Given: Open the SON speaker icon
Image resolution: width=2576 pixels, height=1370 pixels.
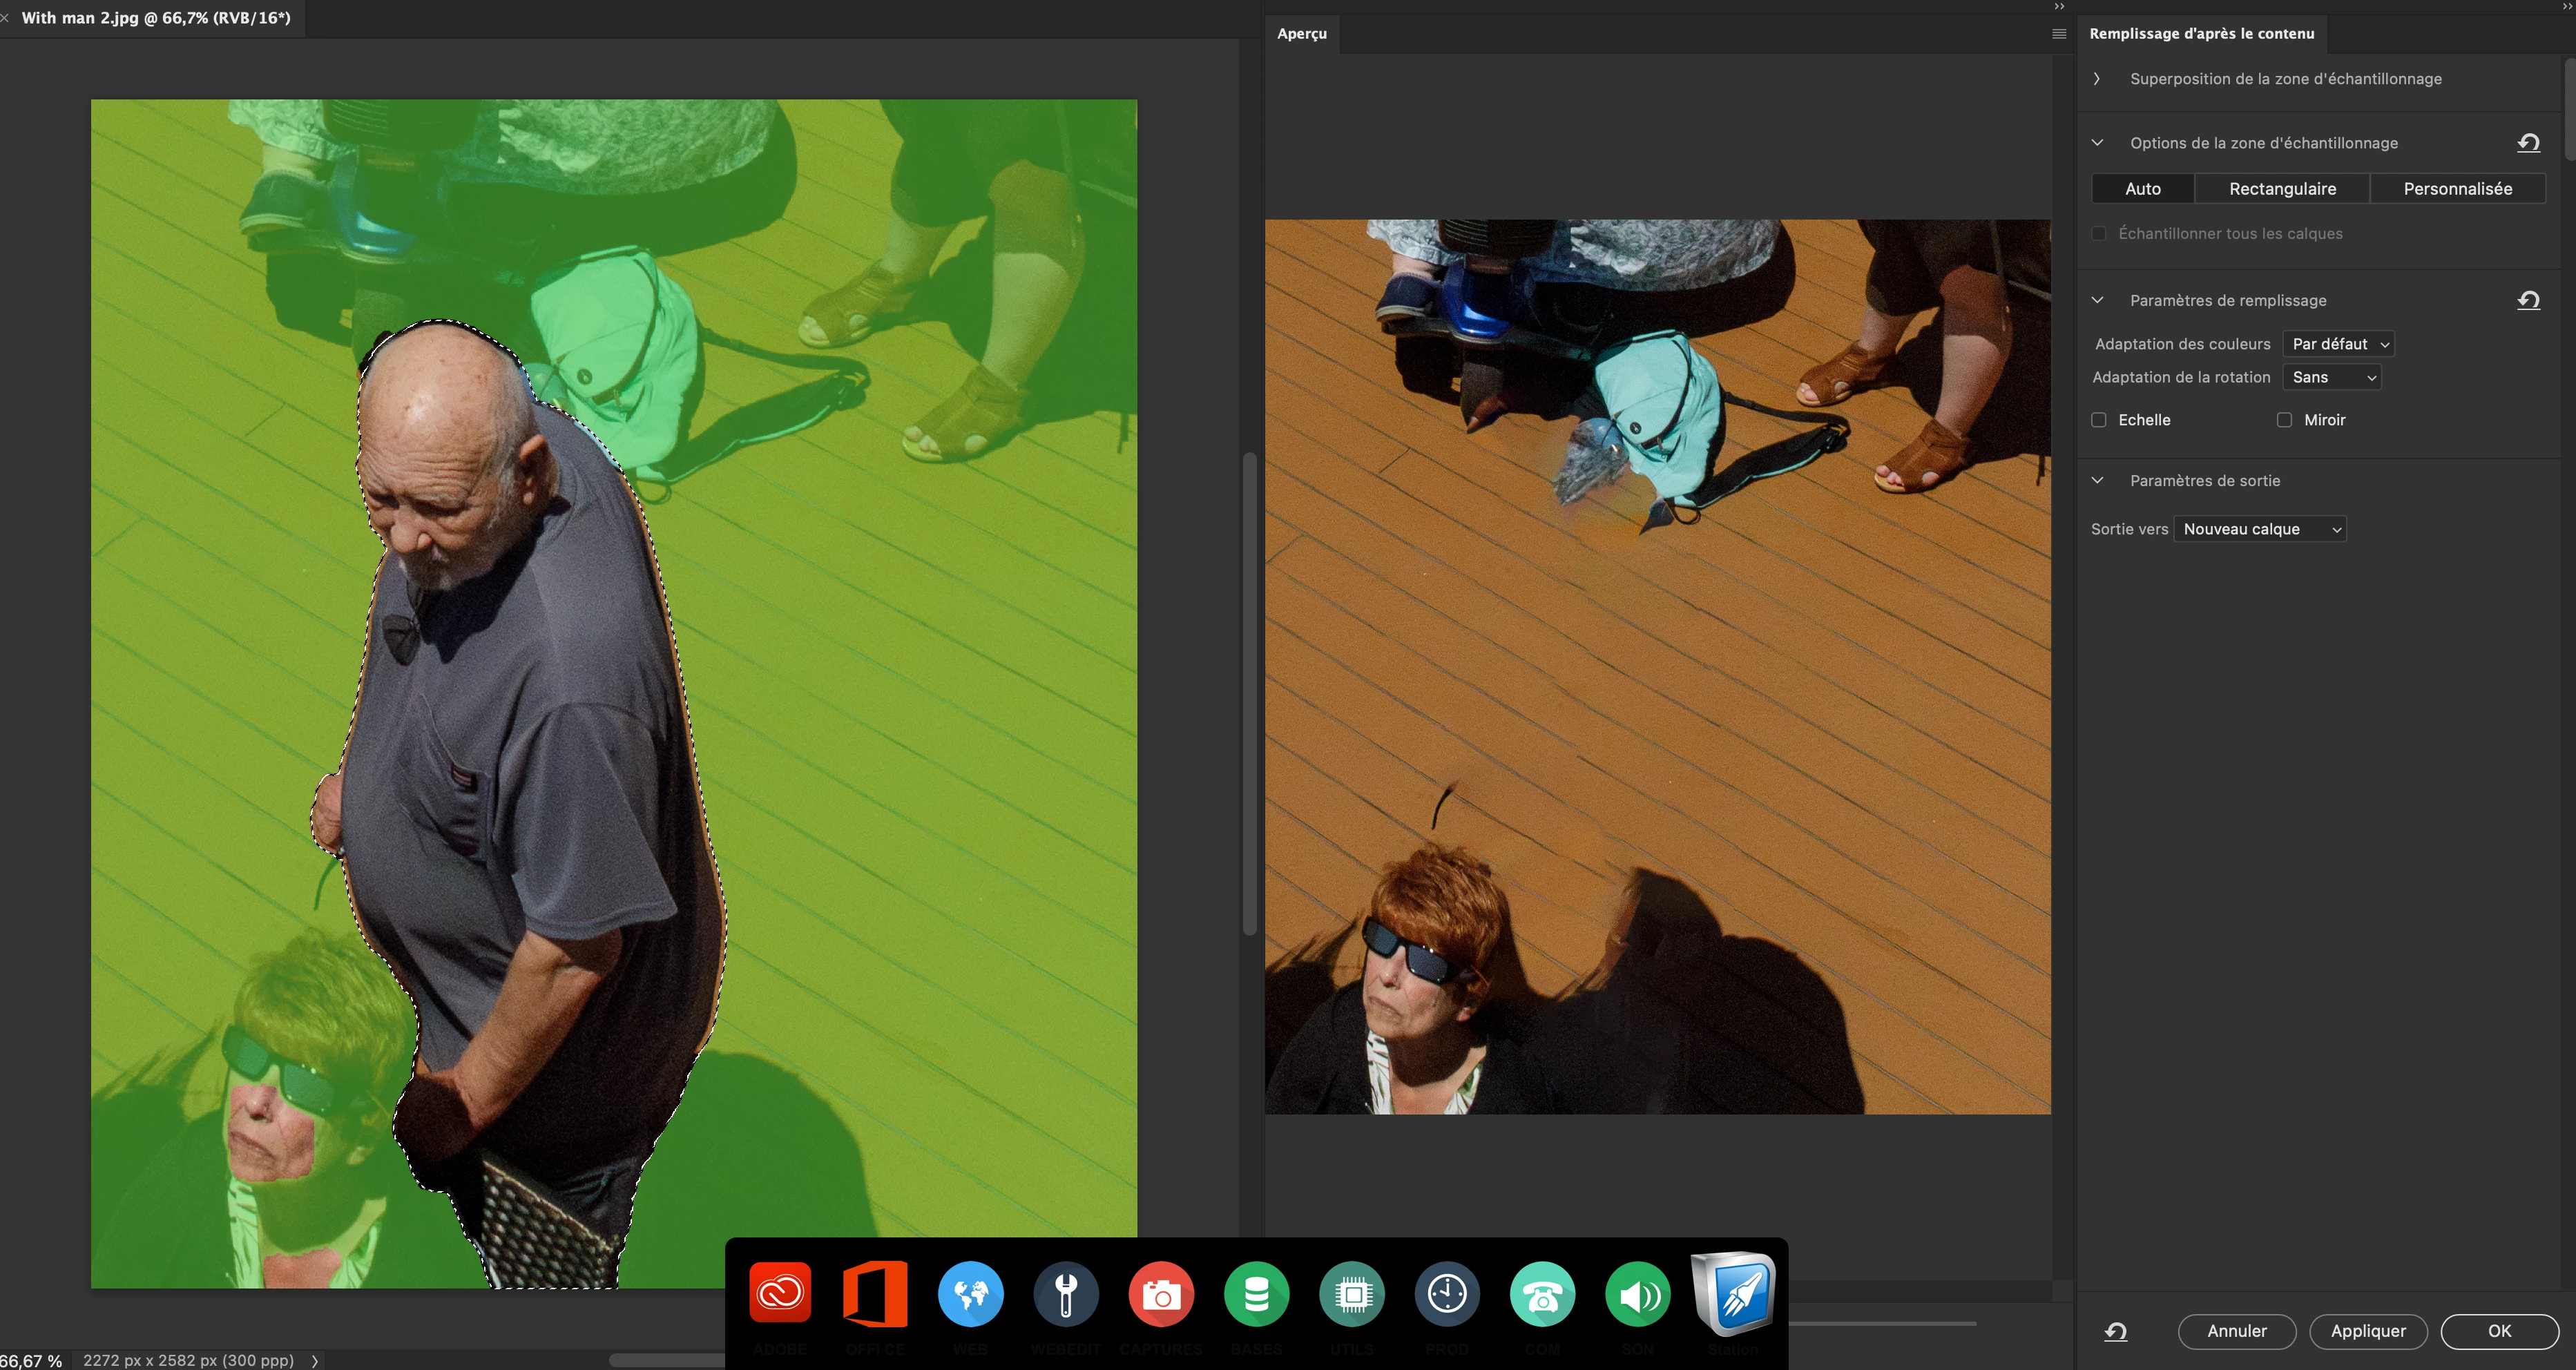Looking at the screenshot, I should pyautogui.click(x=1638, y=1294).
